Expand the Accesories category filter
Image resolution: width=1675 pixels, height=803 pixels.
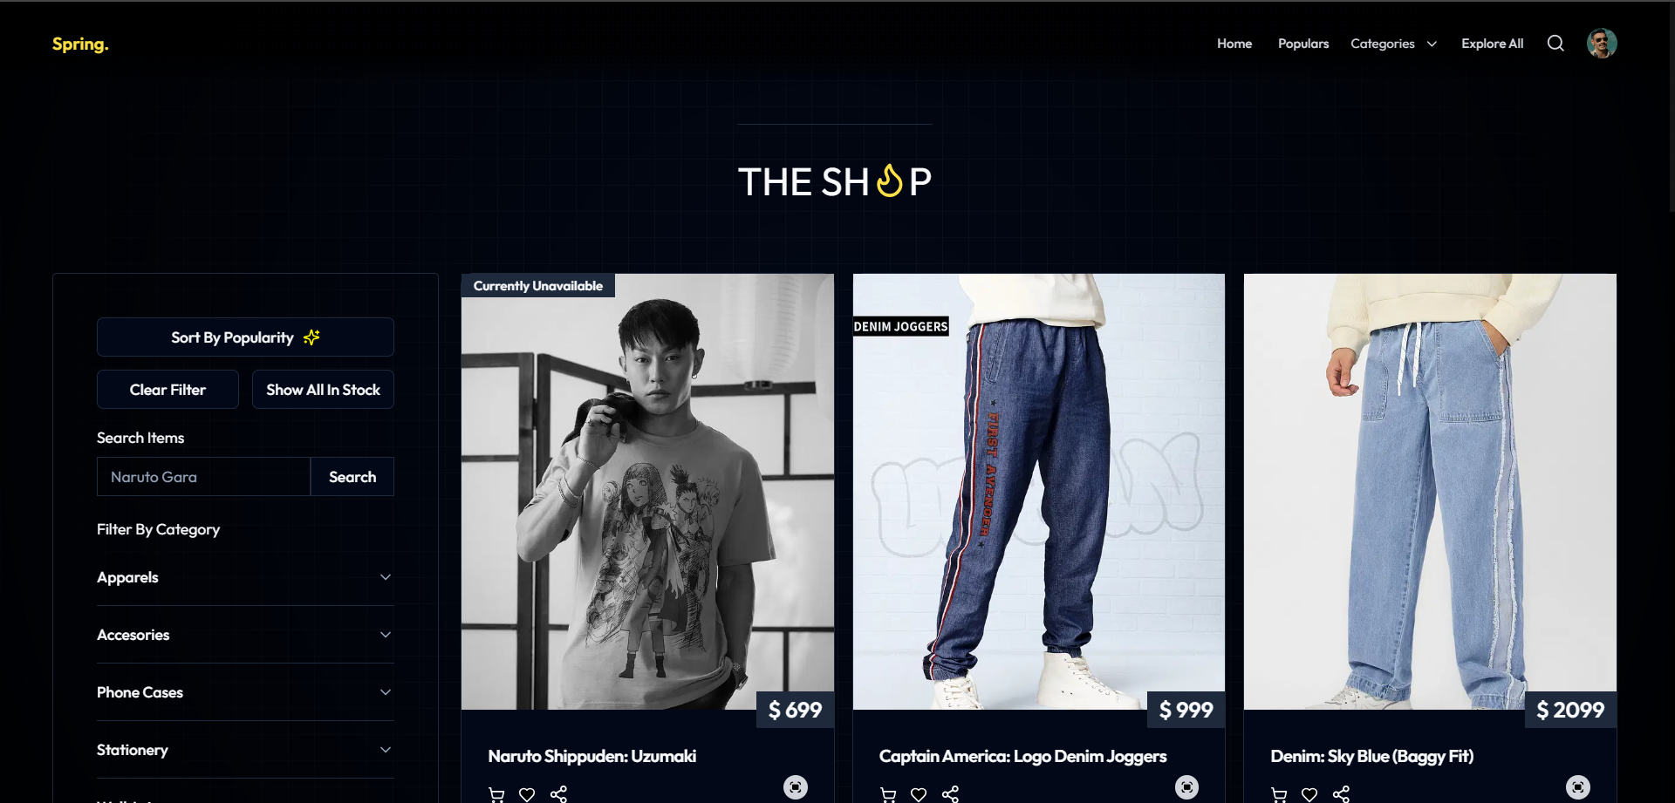coord(245,635)
